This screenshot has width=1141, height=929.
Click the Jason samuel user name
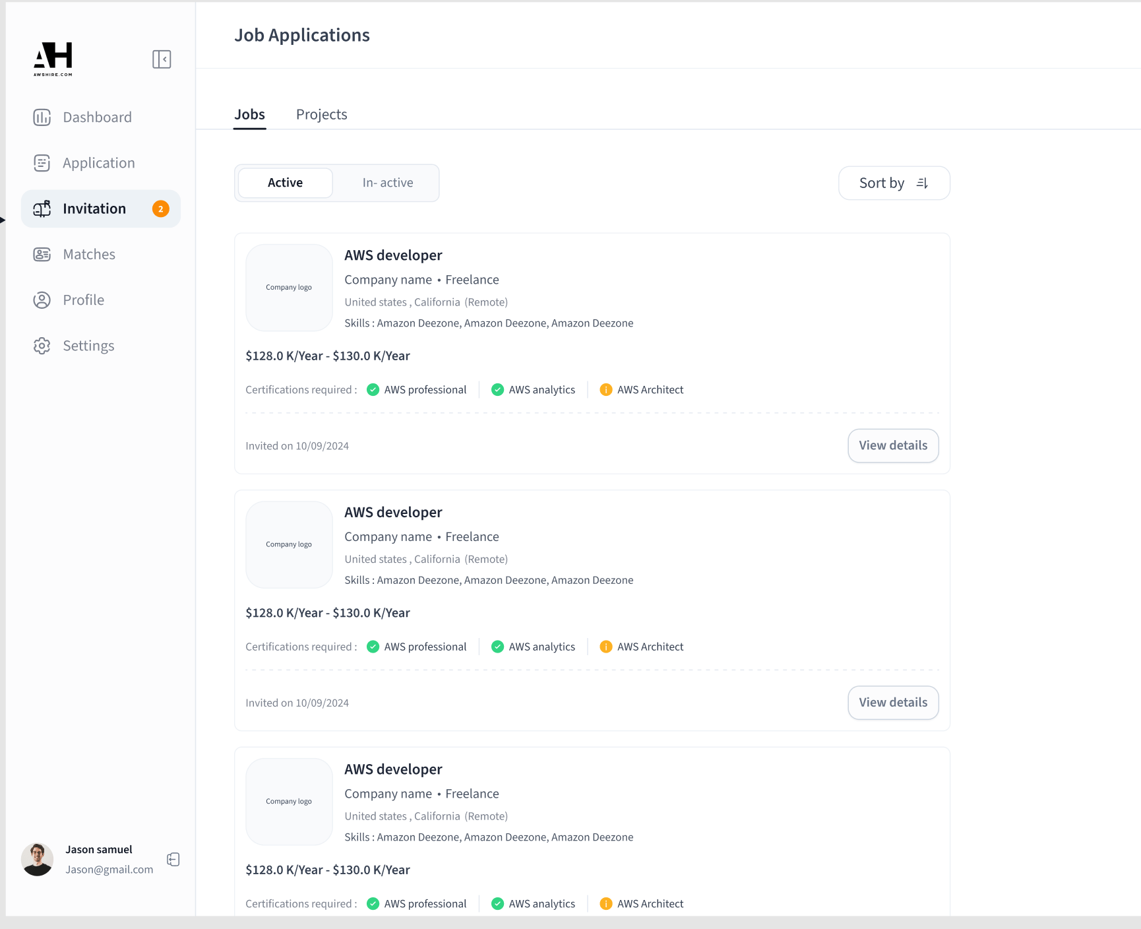tap(99, 850)
